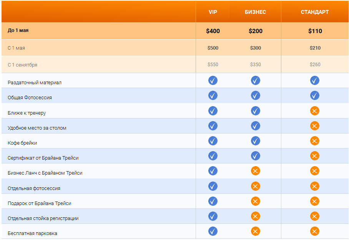Click БИЗНЕС cross for Бизнес Ланч row

tap(255, 171)
